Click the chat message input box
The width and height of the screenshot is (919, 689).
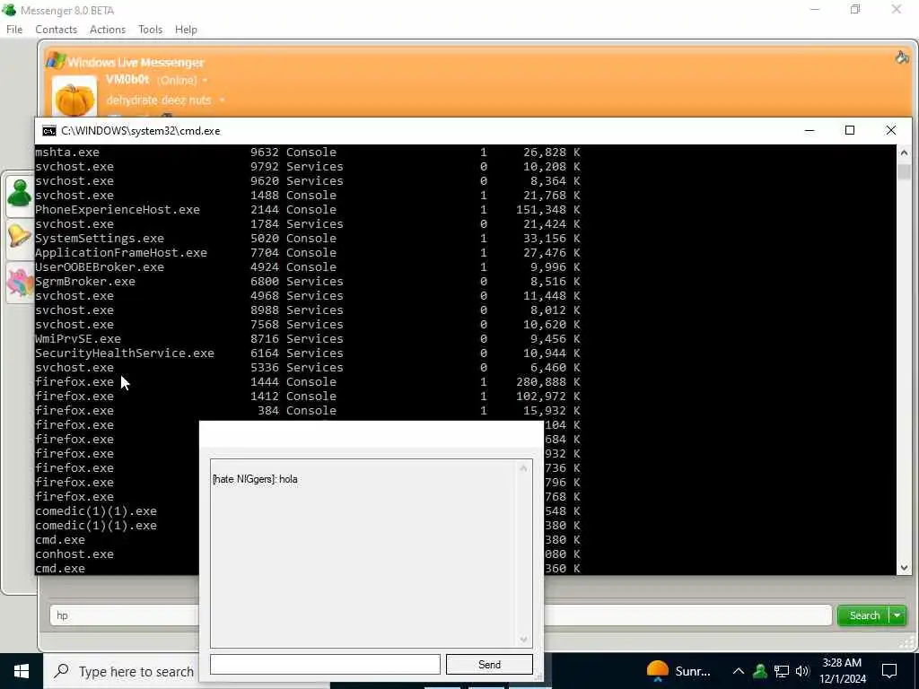click(x=325, y=665)
